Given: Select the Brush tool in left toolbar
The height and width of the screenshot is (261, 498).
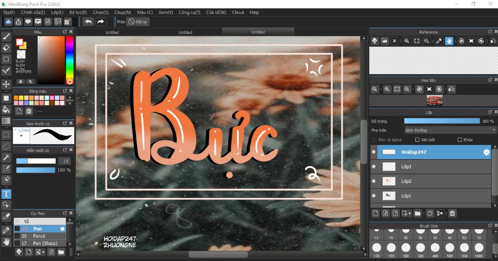Looking at the screenshot, I should tap(6, 36).
